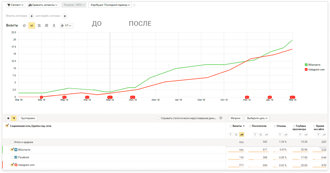Enable the Facebook row checkbox
This screenshot has width=330, height=173.
pyautogui.click(x=12, y=157)
